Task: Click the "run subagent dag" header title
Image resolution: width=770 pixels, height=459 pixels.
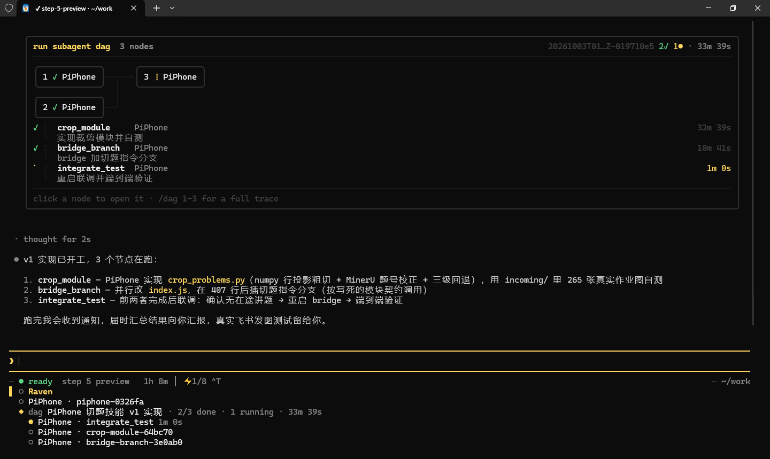Action: click(72, 46)
